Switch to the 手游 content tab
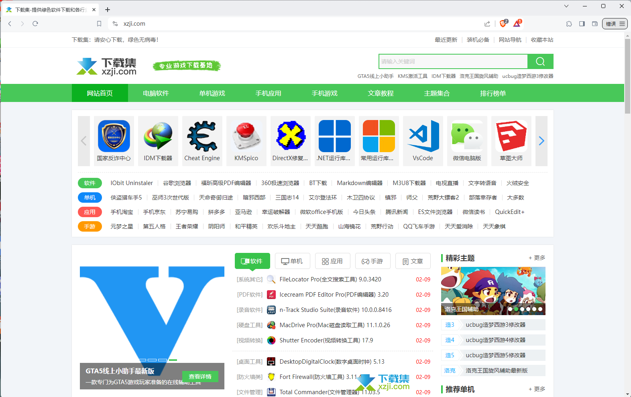631x397 pixels. pos(372,261)
